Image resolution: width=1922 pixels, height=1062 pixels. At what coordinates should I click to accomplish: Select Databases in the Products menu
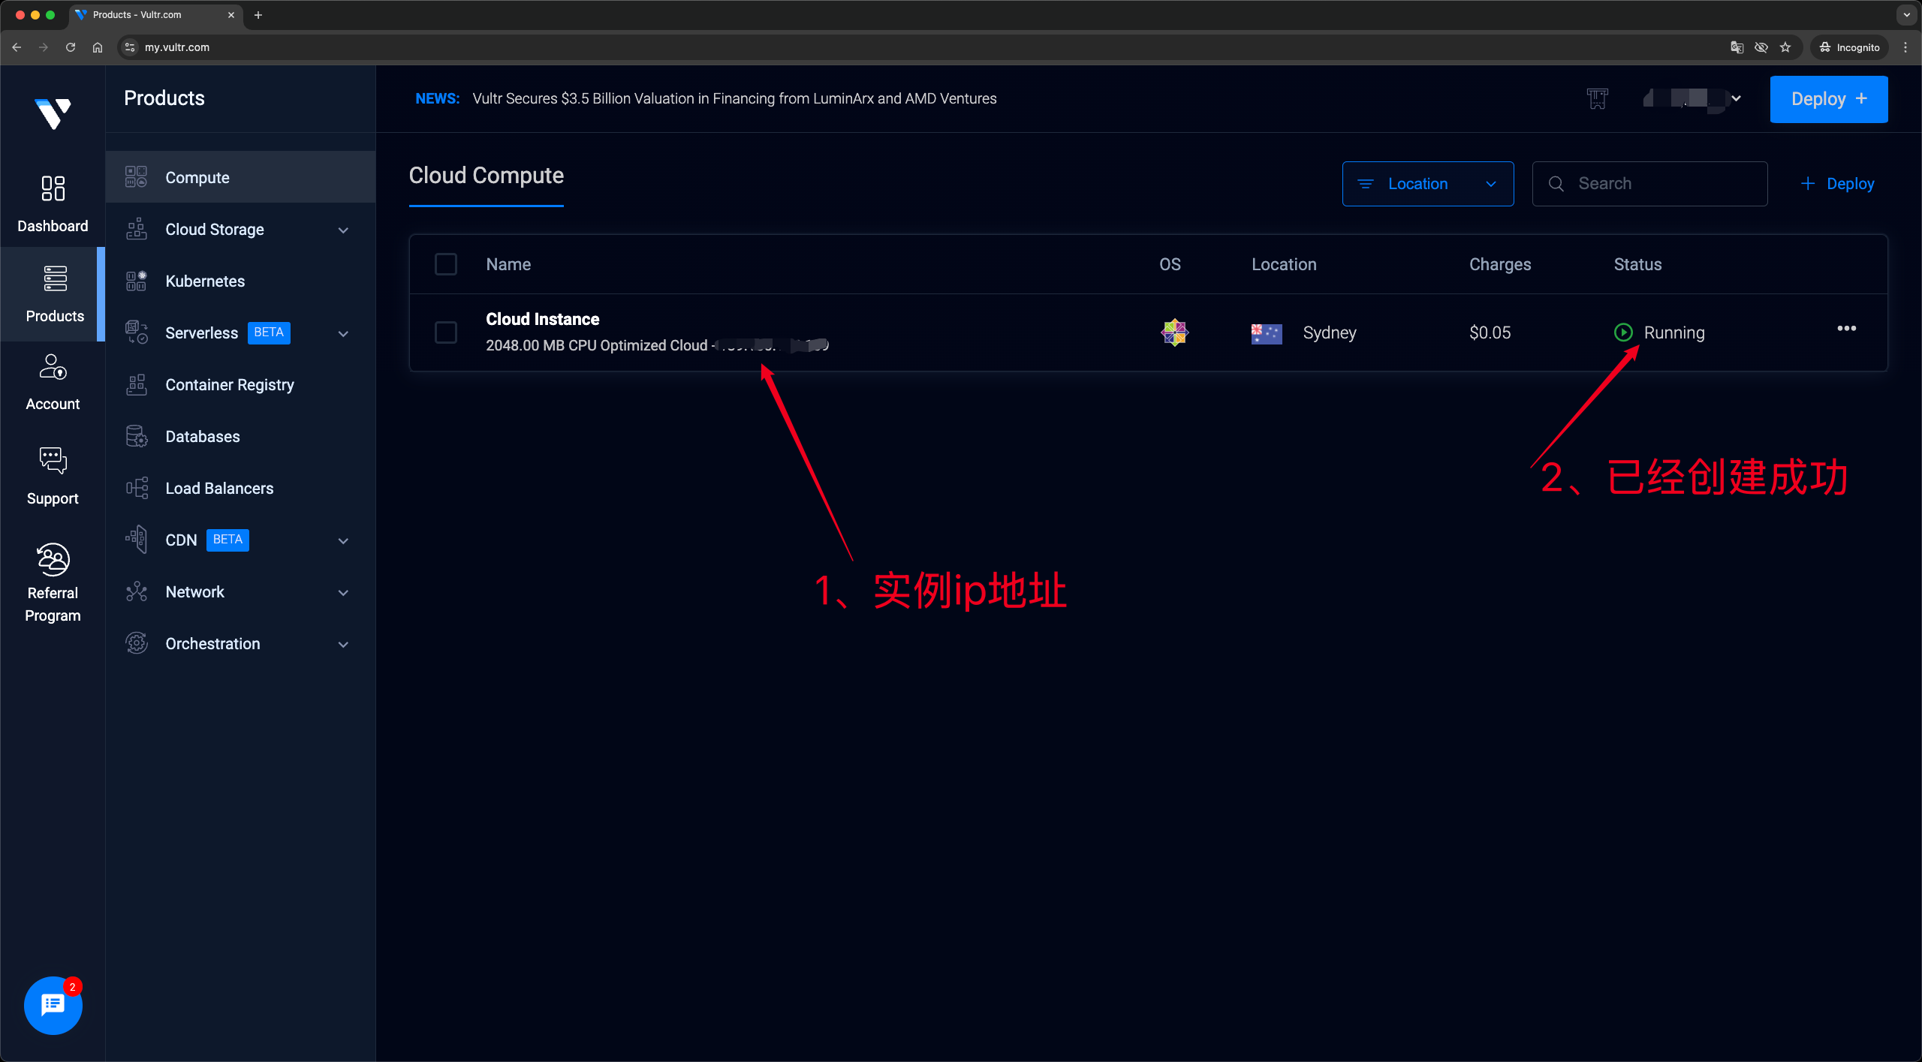(203, 437)
